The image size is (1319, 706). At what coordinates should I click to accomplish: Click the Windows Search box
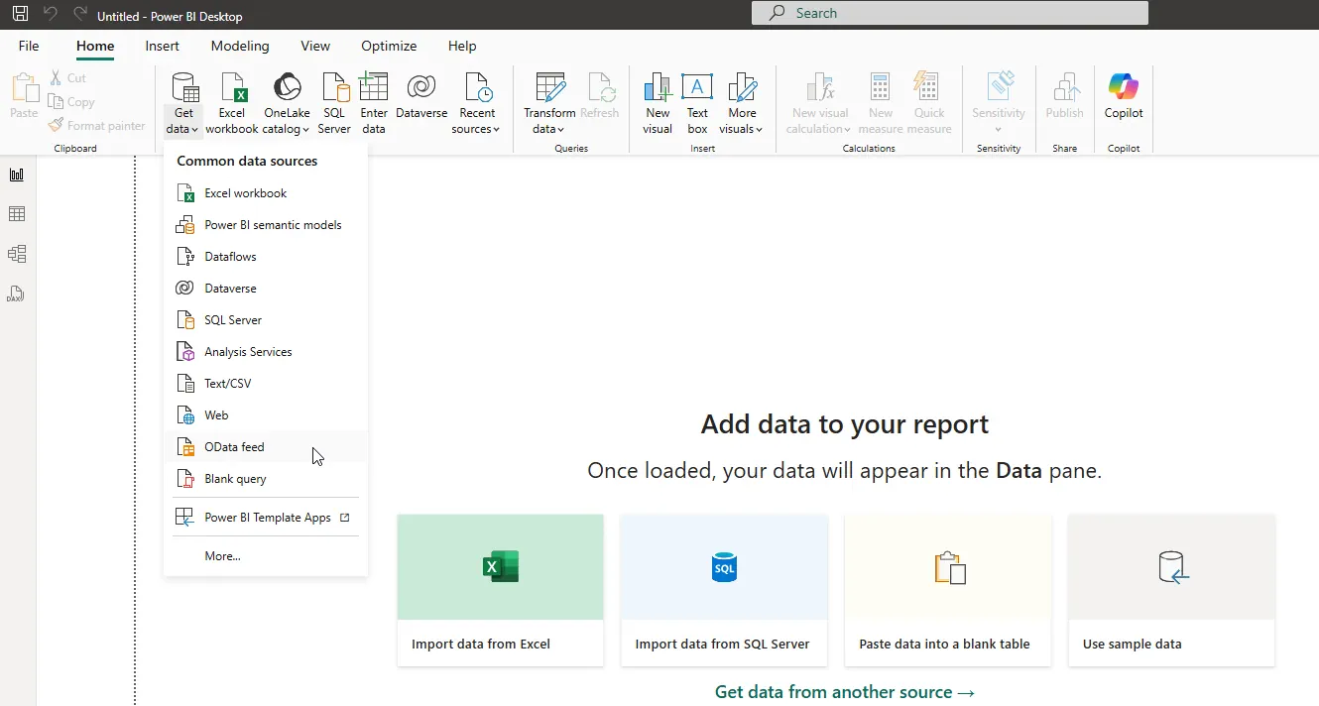(949, 13)
